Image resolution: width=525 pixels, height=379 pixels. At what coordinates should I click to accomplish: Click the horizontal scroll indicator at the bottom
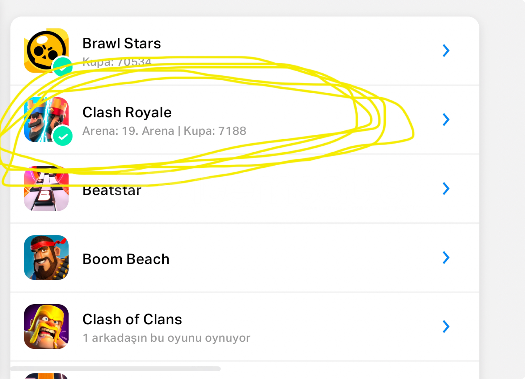point(115,368)
